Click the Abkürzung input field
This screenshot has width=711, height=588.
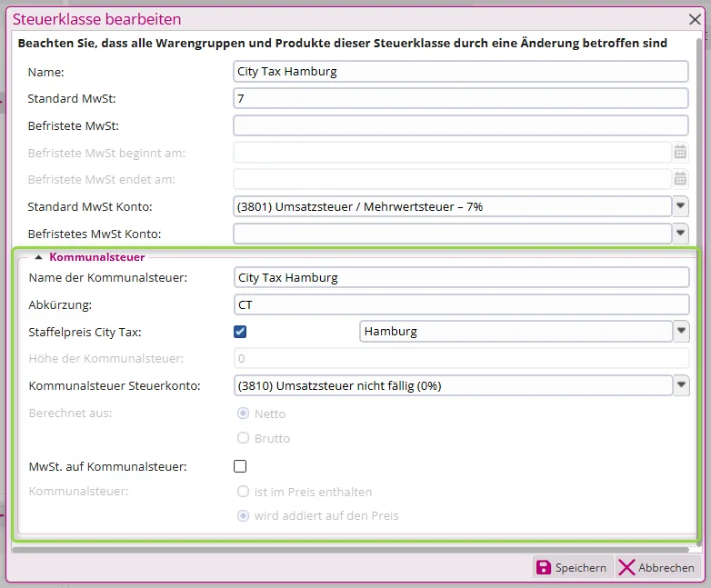coord(462,304)
